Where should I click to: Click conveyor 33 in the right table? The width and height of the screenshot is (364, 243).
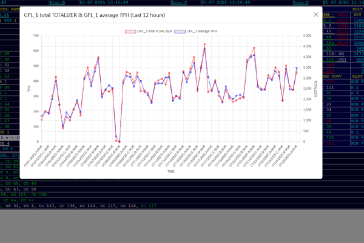(329, 104)
